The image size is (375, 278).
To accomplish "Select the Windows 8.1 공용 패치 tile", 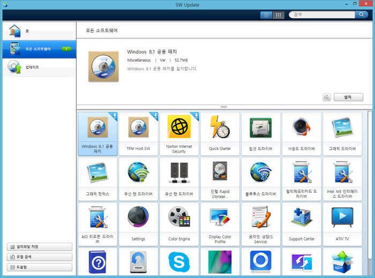I will coord(97,134).
